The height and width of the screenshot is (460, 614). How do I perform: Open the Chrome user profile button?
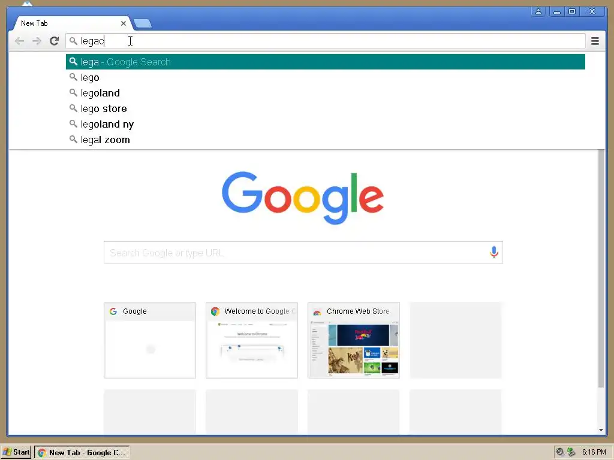click(x=538, y=12)
